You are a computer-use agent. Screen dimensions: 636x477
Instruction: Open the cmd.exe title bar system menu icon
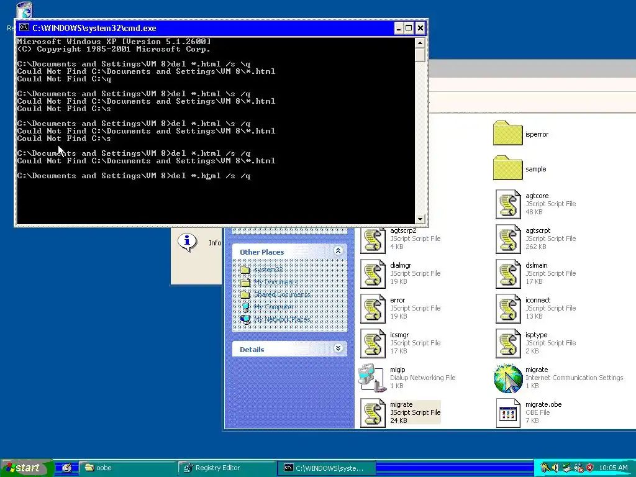coord(24,27)
